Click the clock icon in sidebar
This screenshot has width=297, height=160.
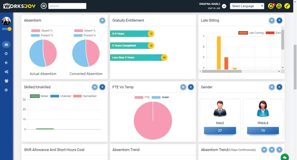[6, 54]
